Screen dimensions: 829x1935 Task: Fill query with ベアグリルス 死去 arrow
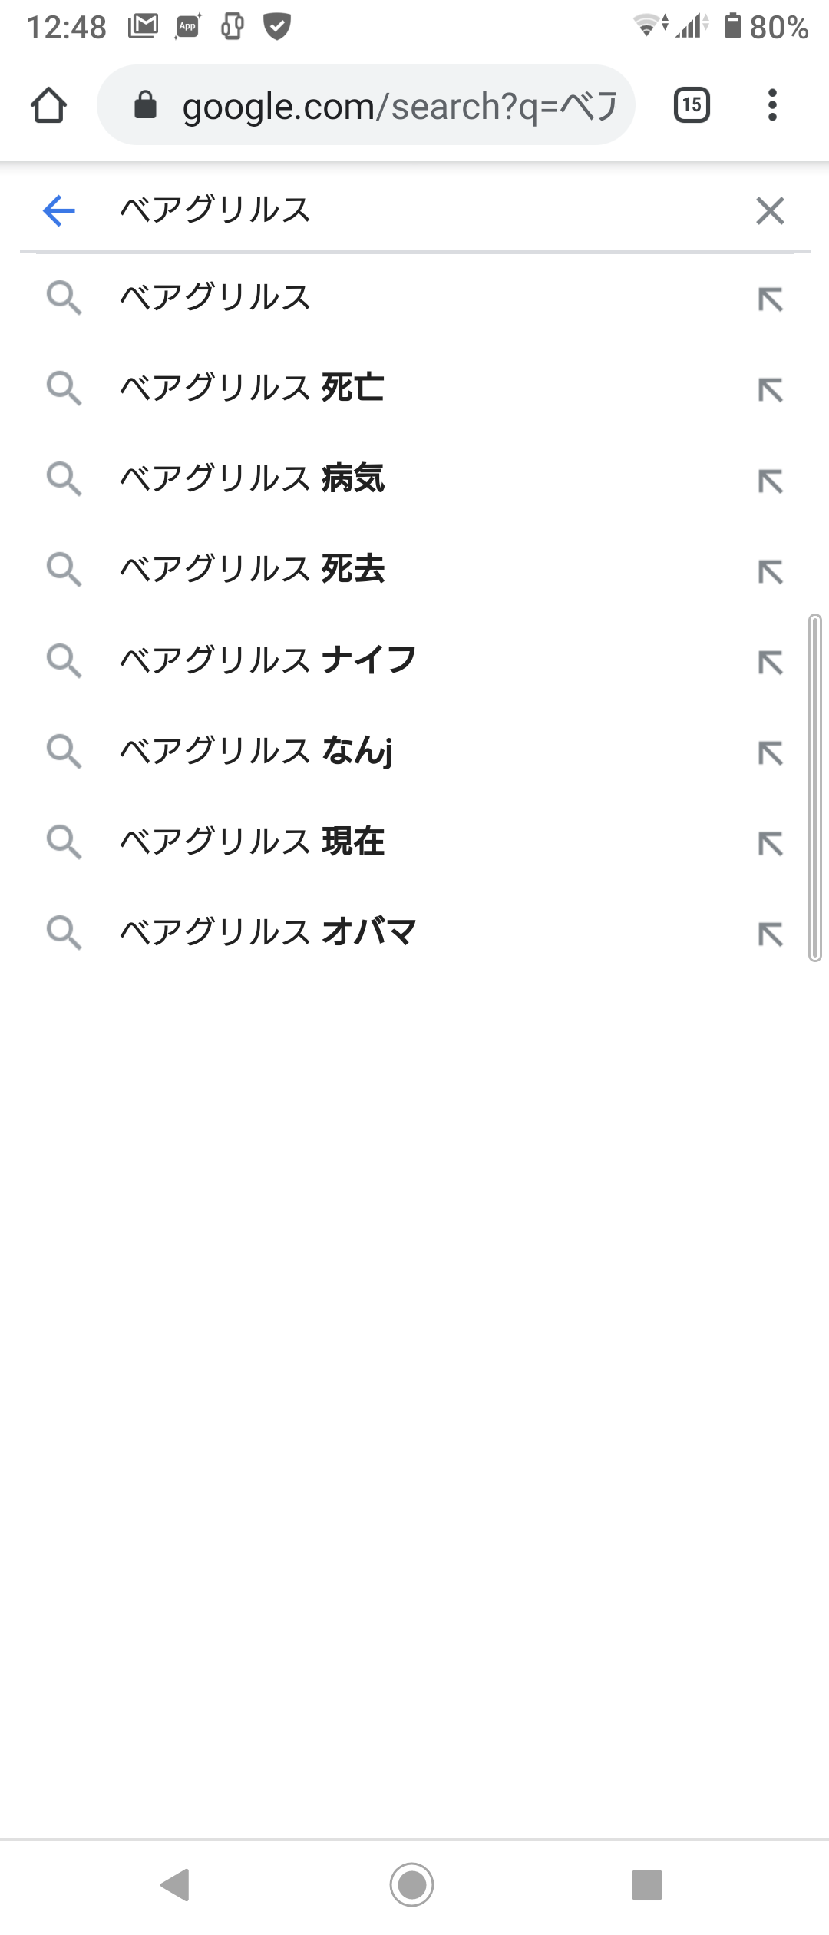coord(770,571)
